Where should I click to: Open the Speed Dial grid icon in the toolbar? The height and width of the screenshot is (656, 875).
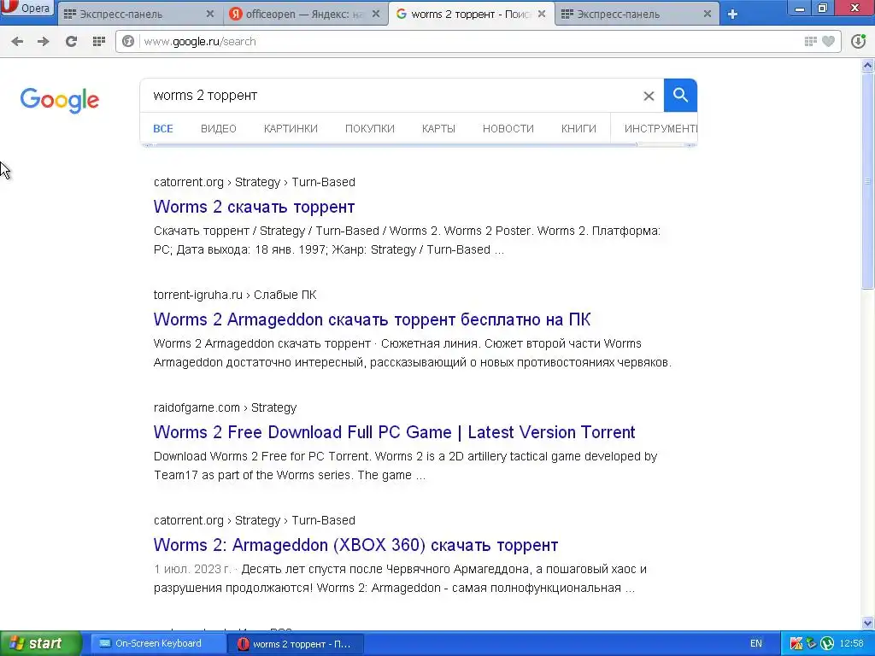click(x=99, y=41)
